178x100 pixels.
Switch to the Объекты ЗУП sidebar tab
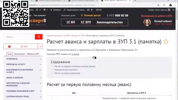[33, 54]
